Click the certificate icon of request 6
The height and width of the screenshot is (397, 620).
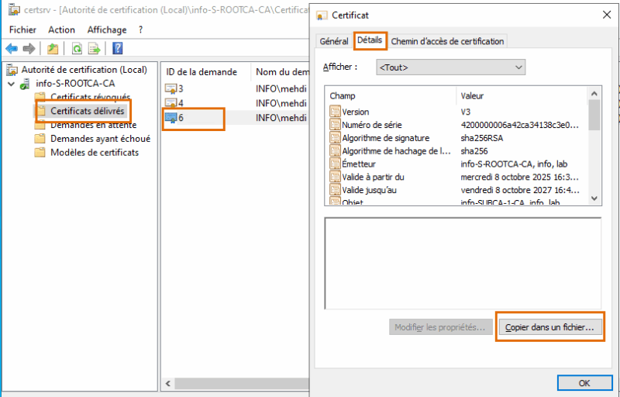(x=170, y=118)
